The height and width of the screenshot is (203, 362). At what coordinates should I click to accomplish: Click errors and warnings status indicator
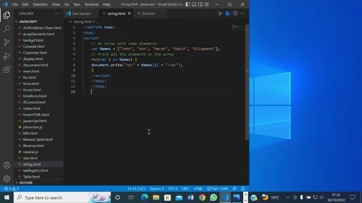coord(11,188)
